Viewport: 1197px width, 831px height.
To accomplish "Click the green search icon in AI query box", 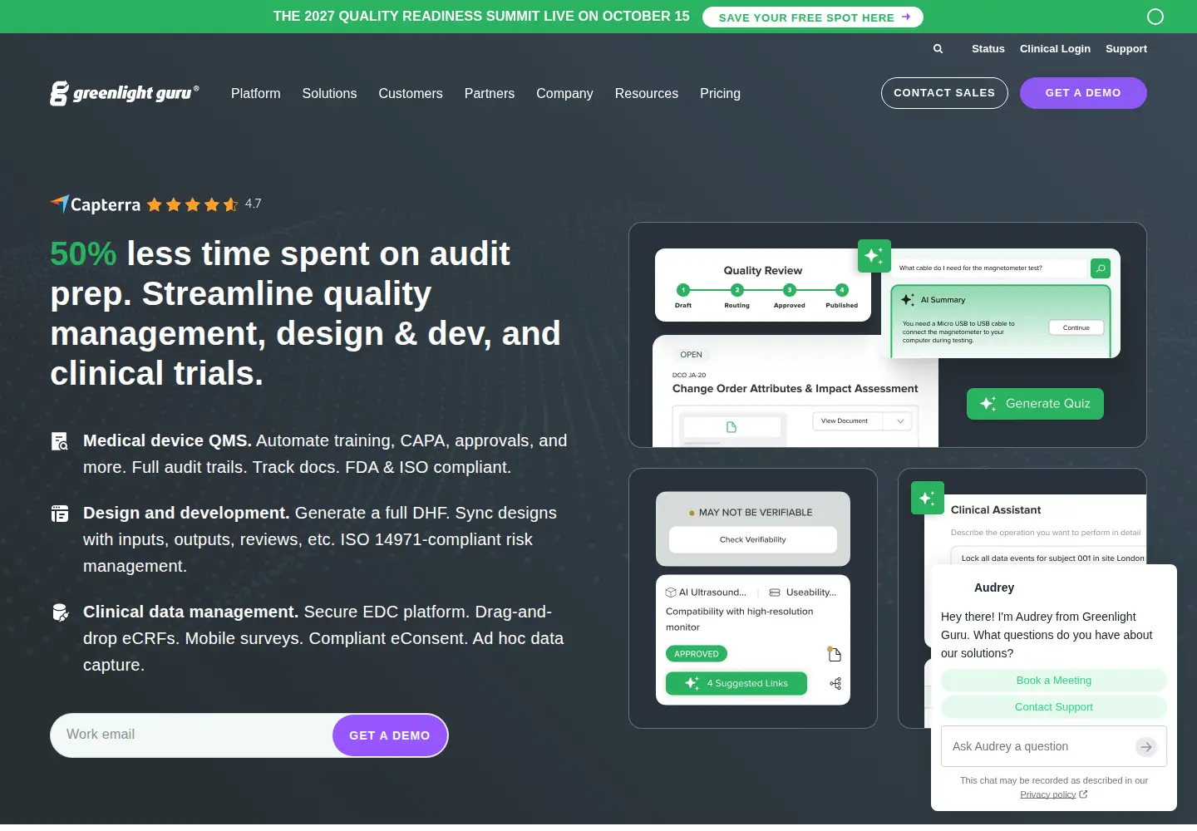I will (x=1101, y=268).
